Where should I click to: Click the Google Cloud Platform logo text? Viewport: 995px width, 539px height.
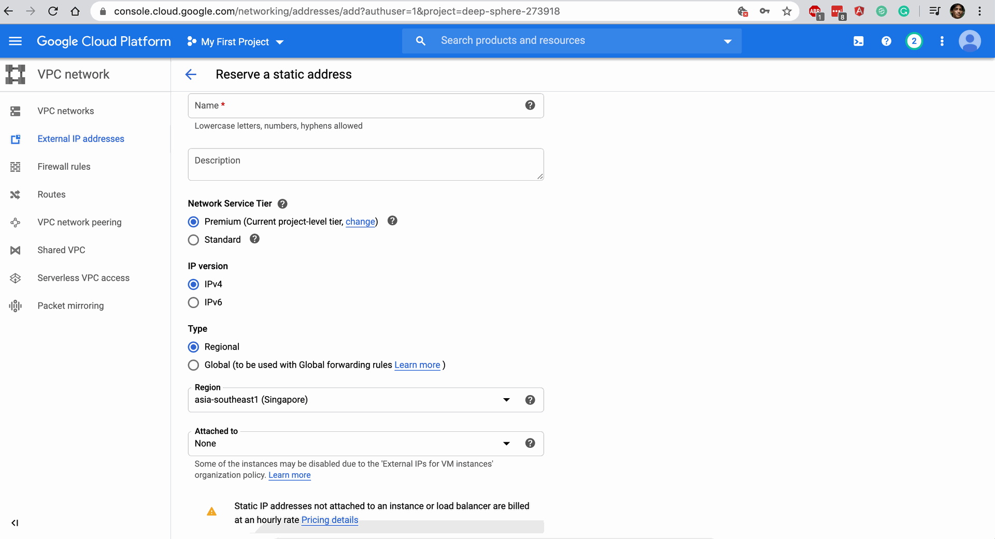click(104, 41)
